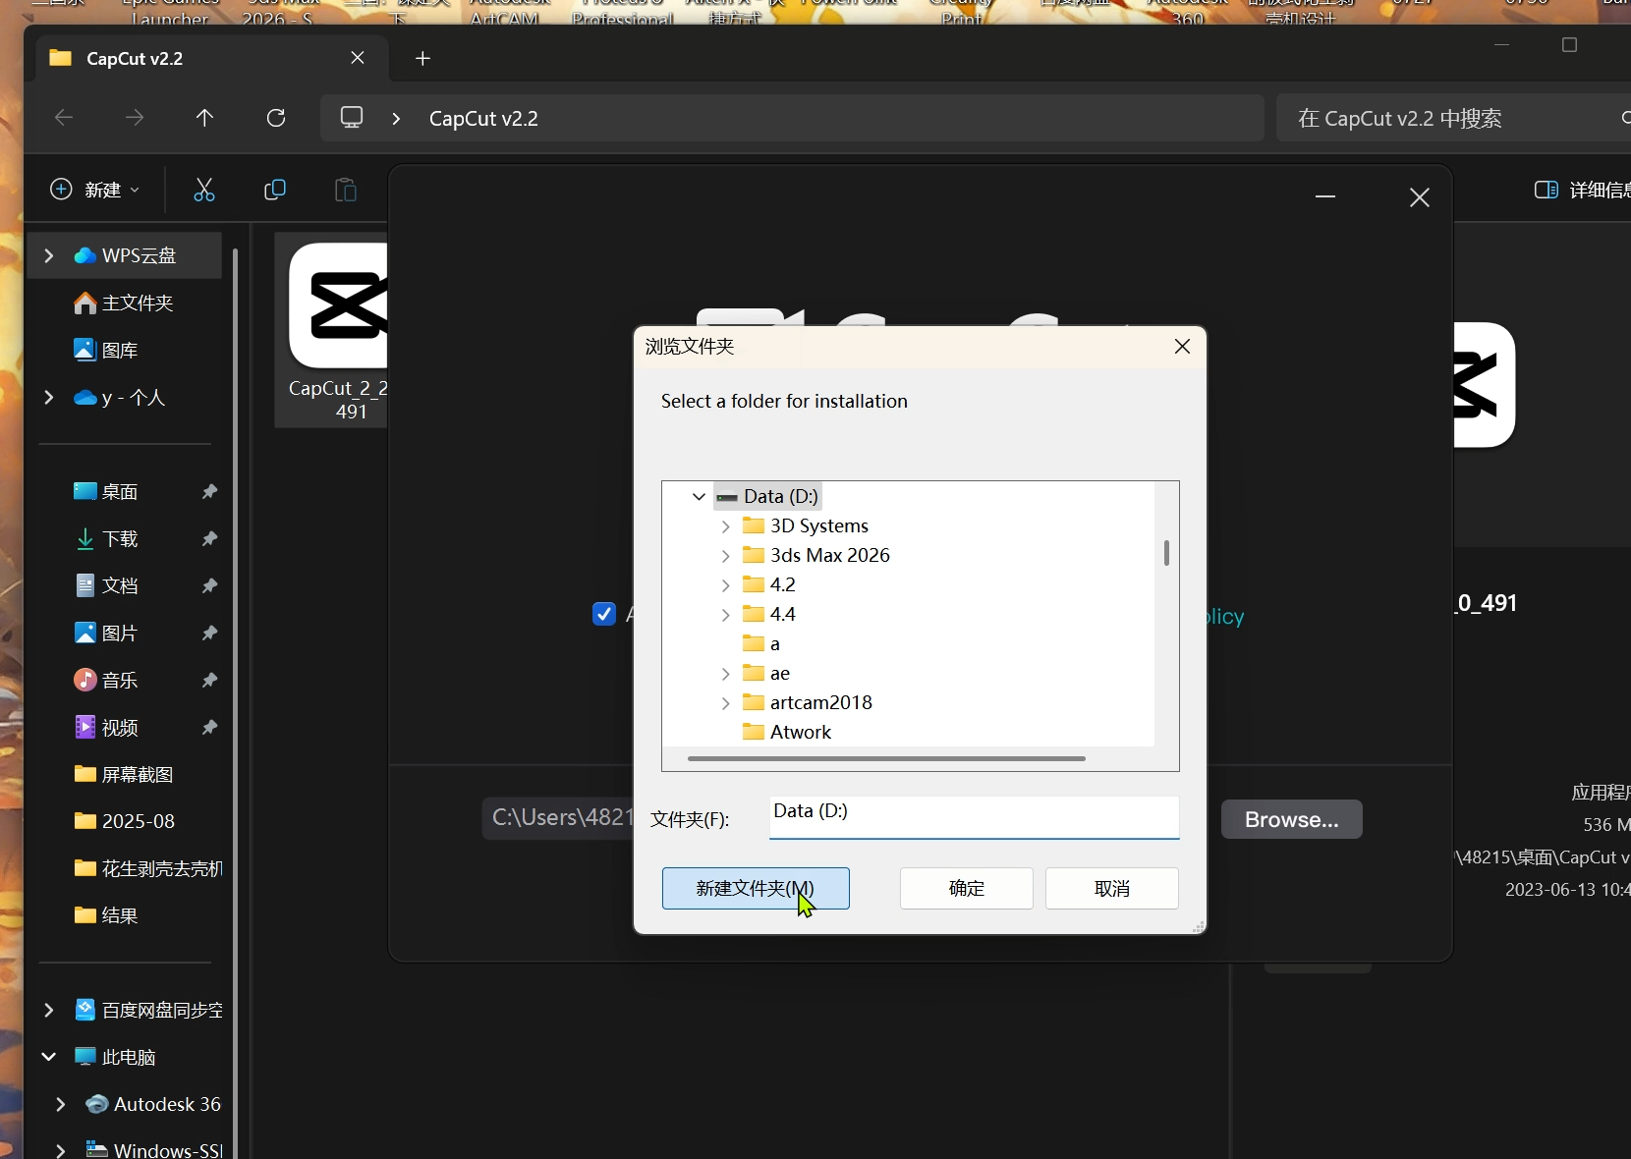Screen dimensions: 1631x1159
Task: Go up one folder level
Action: pos(204,118)
